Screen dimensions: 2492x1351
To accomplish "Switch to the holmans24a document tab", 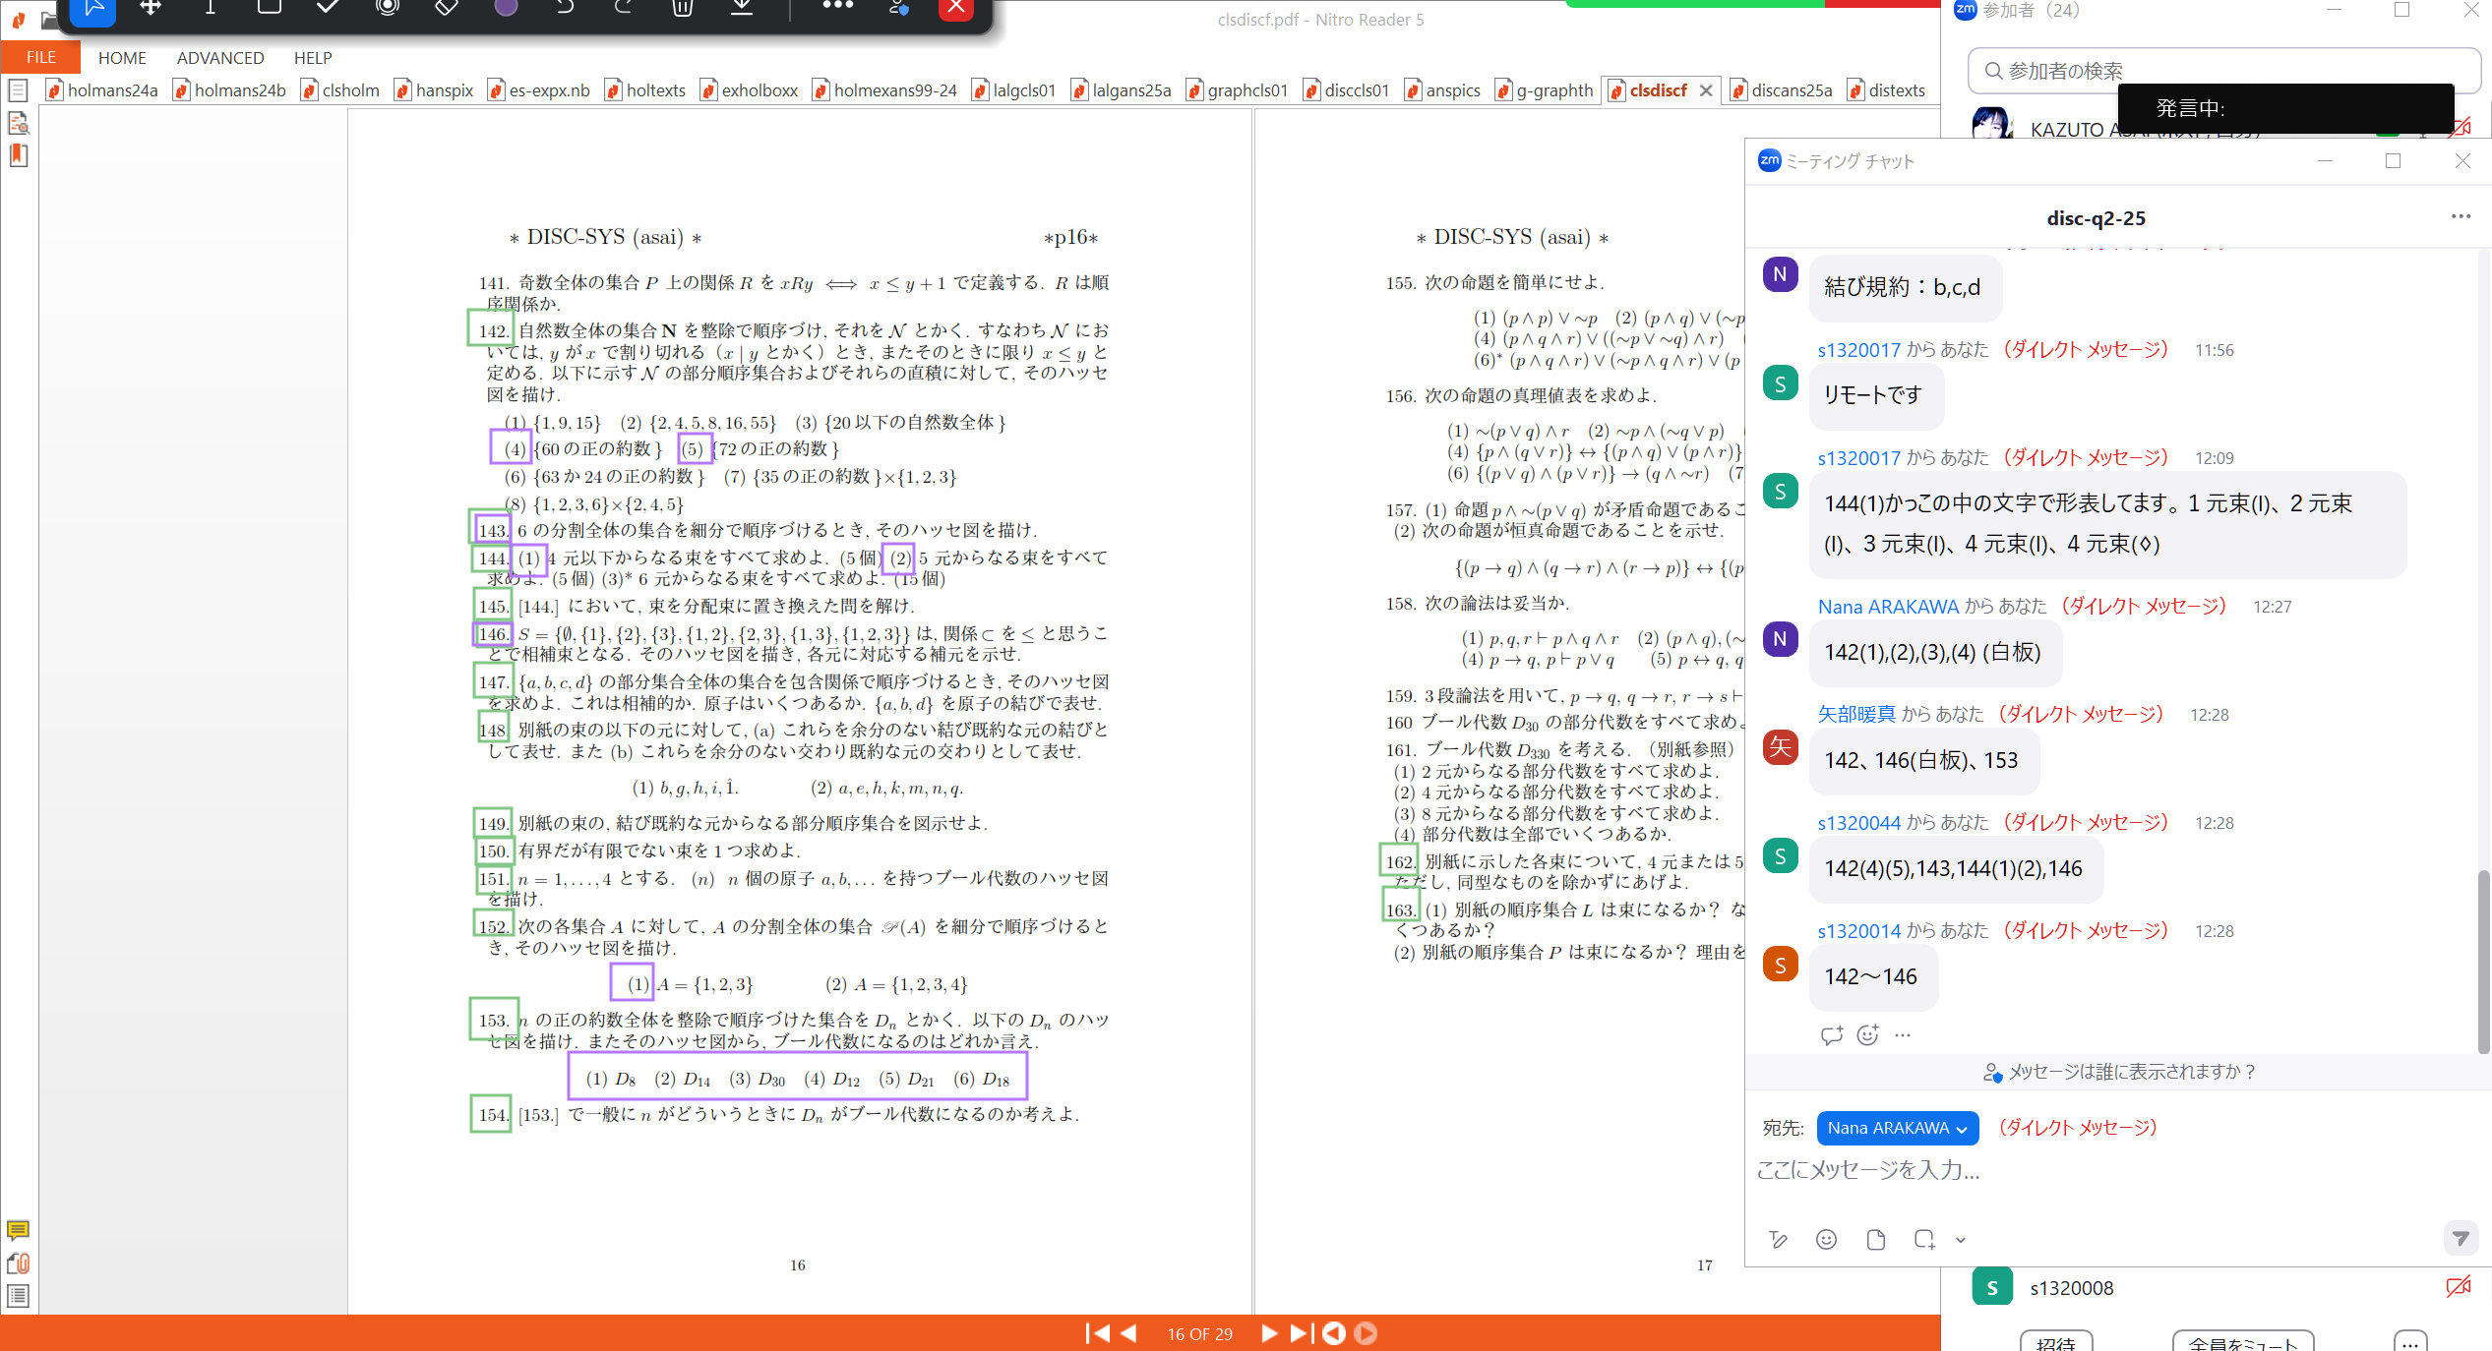I will point(102,90).
